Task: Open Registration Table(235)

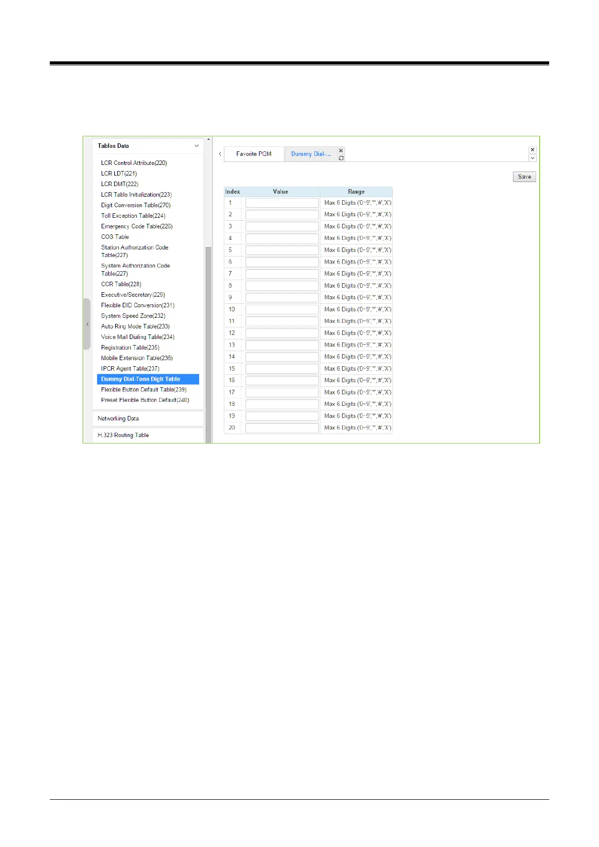Action: pyautogui.click(x=130, y=348)
